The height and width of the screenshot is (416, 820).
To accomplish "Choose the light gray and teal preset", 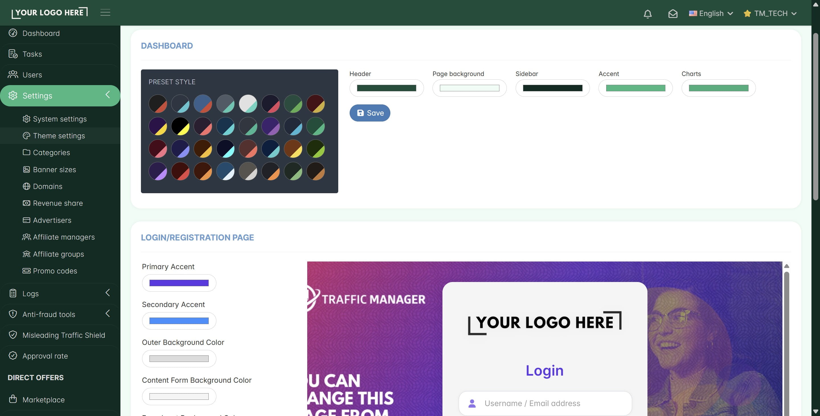I will pos(248,104).
